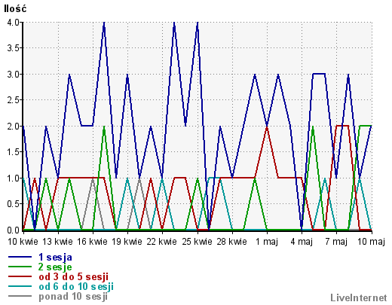Open the LiveInternet watermark link
The width and height of the screenshot is (392, 305).
[x=359, y=297]
